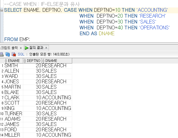This screenshot has height=138, width=178.
Task: Select the WARD cell
Action: [x=14, y=76]
